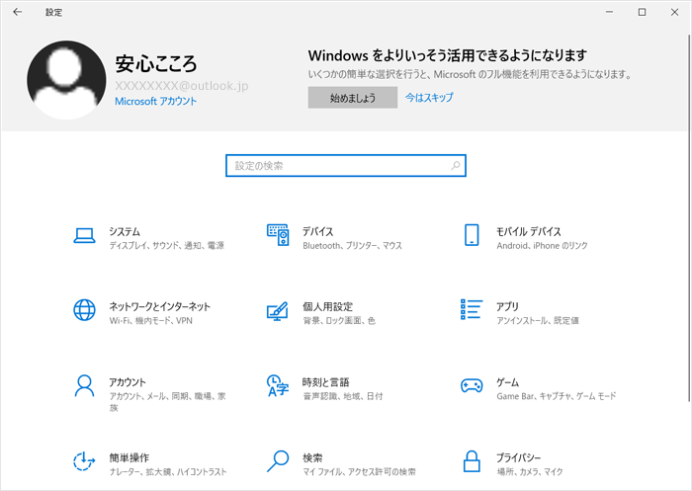This screenshot has width=692, height=491.
Task: Select the モバイル デバイス category title
Action: [x=529, y=231]
